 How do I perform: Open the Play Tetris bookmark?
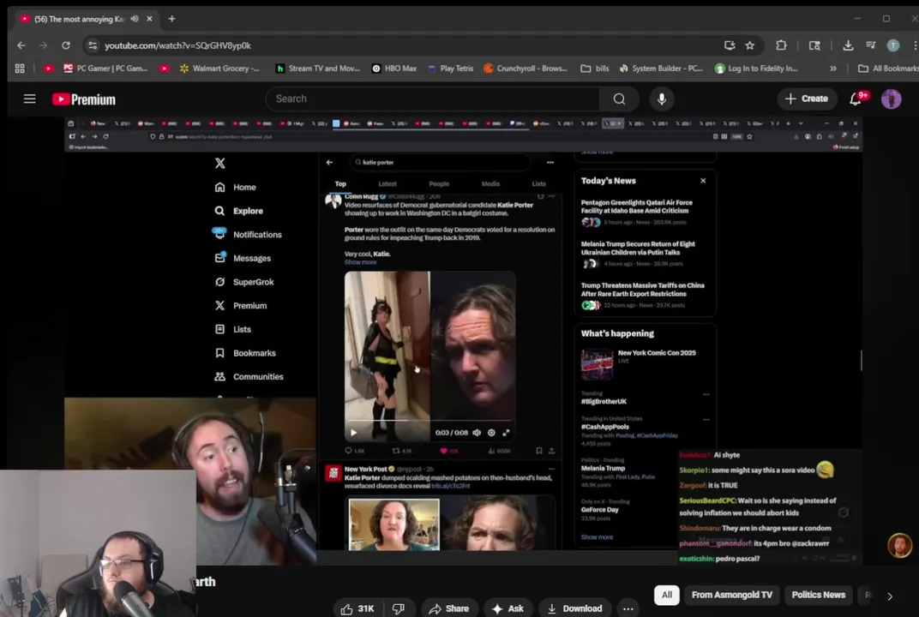(x=450, y=69)
